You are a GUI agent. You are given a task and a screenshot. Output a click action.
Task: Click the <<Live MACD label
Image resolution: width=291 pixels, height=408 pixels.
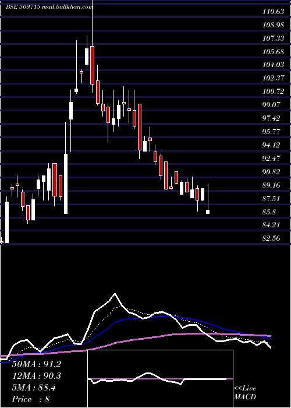245,392
